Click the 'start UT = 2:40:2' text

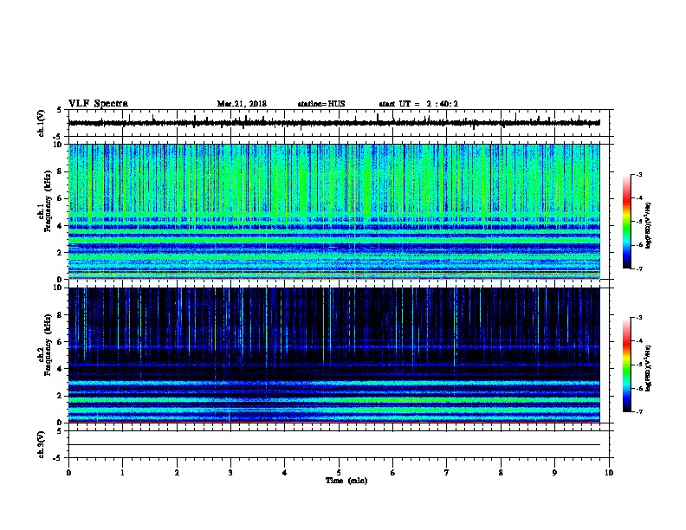tap(418, 104)
